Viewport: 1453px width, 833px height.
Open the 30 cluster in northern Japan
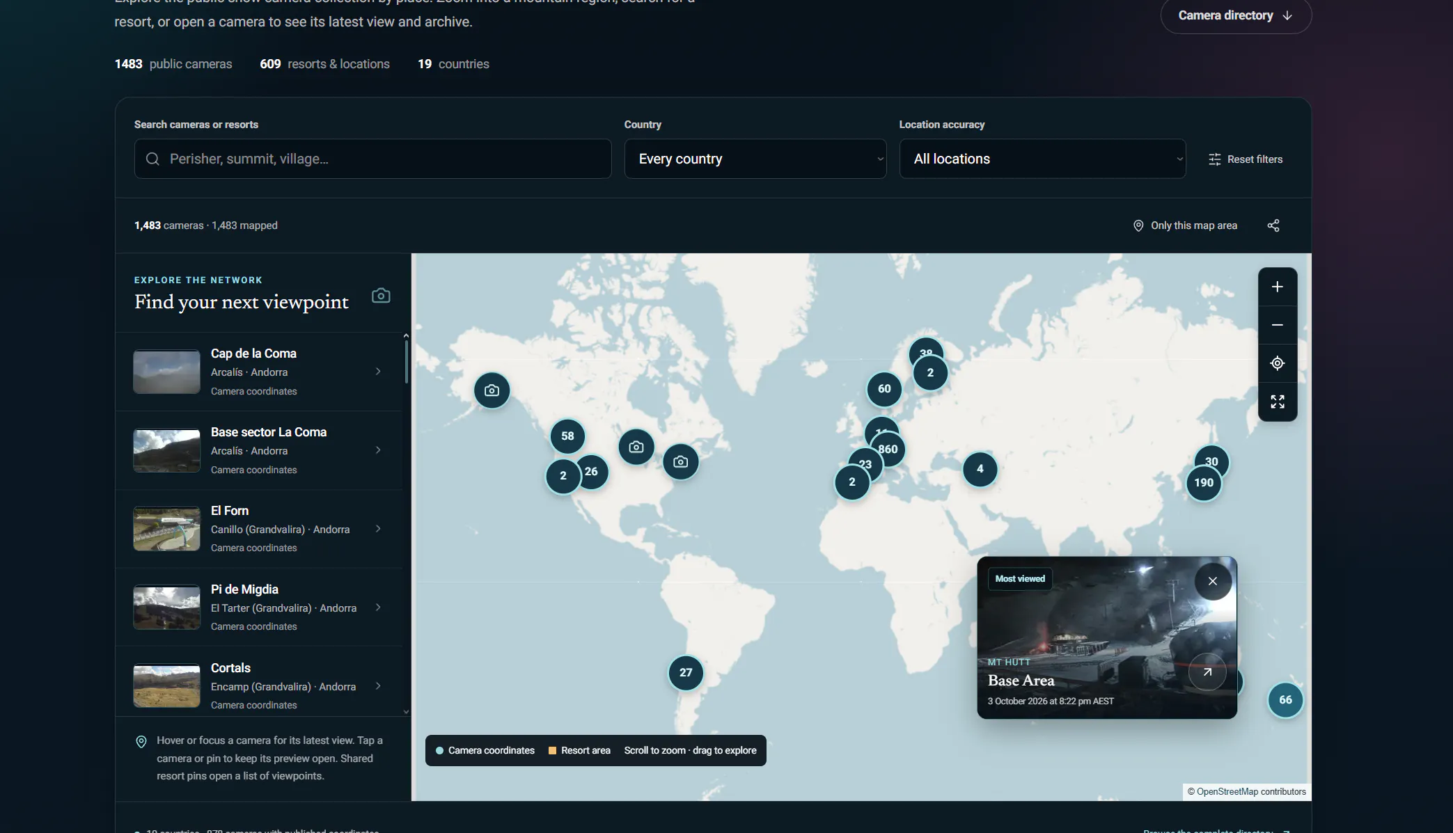coord(1211,461)
